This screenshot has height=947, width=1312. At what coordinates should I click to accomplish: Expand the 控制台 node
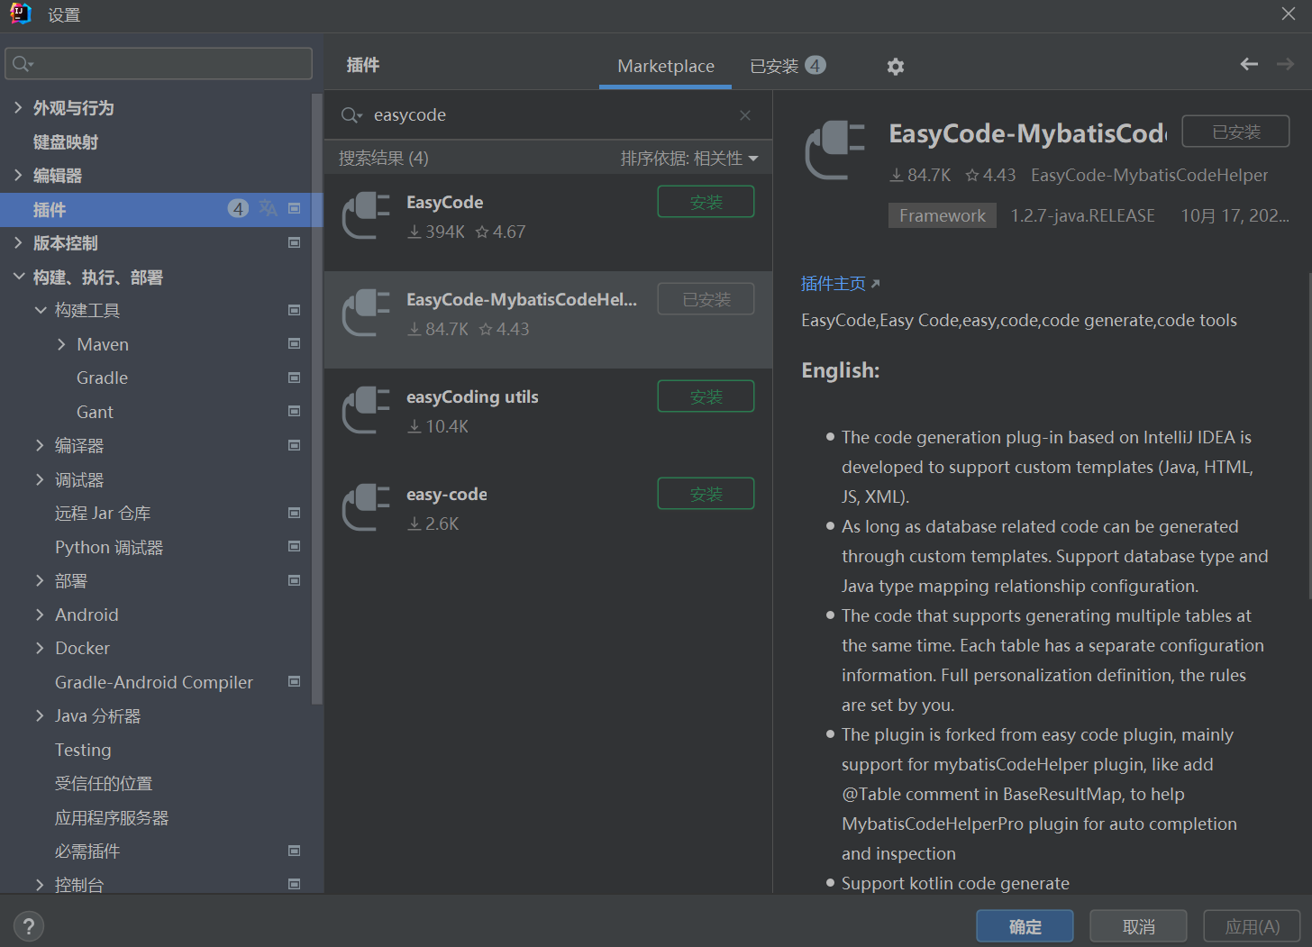40,885
